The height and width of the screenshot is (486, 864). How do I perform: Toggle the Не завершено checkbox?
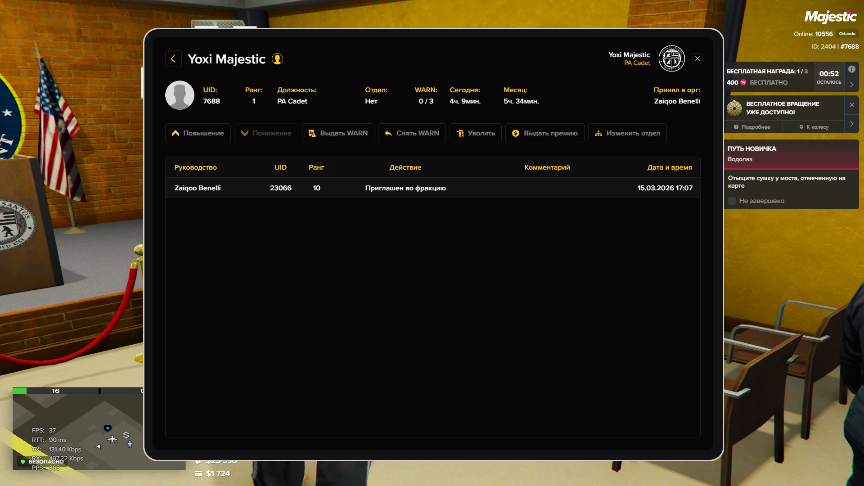coord(732,201)
